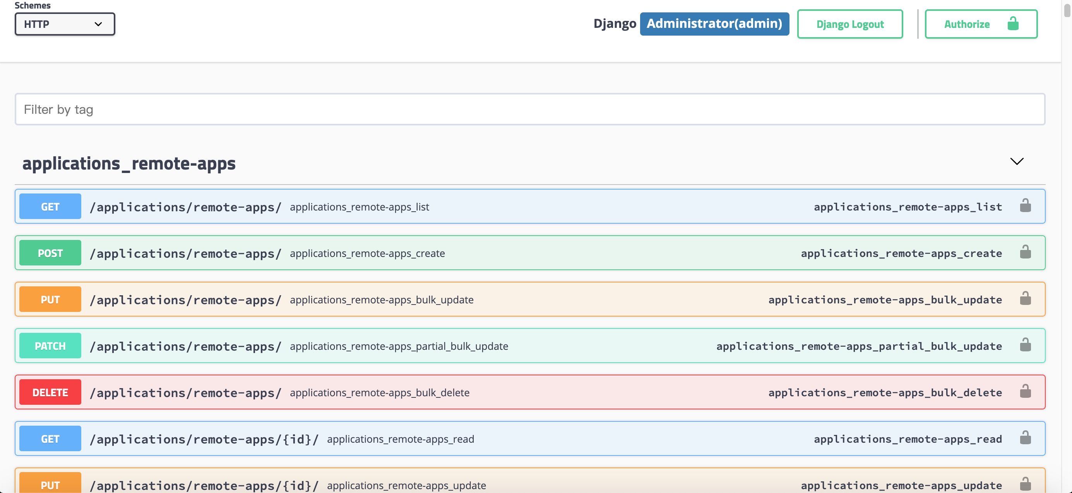Click the padlock on the PATCH partial_bulk_update endpoint

[x=1026, y=345]
